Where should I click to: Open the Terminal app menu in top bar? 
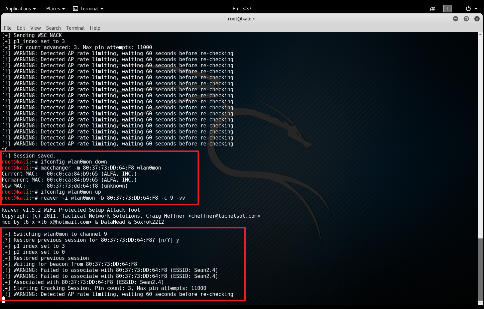tap(88, 9)
